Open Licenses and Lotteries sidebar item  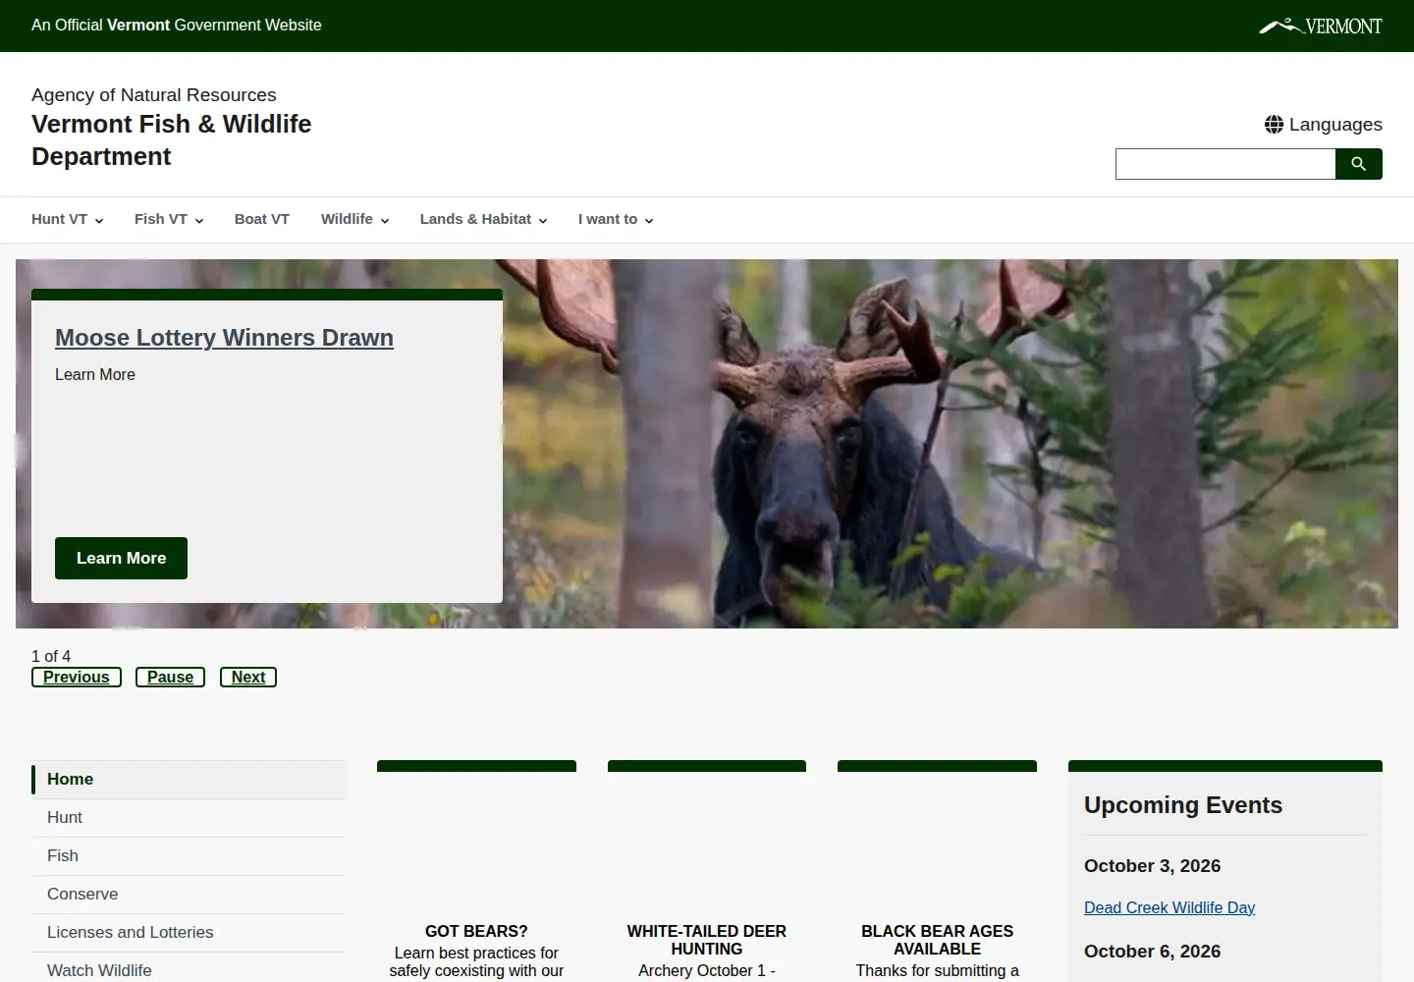pos(189,933)
